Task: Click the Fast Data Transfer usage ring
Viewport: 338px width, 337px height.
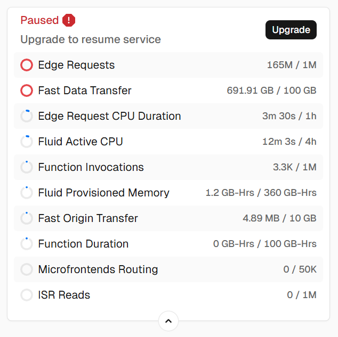Action: coord(27,91)
